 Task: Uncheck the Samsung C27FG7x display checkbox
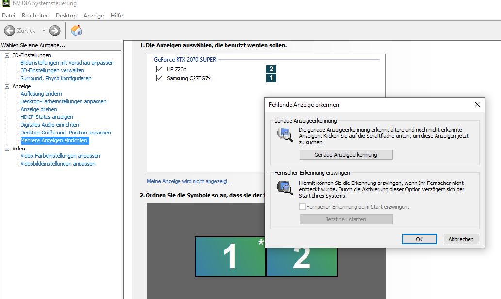(x=159, y=78)
